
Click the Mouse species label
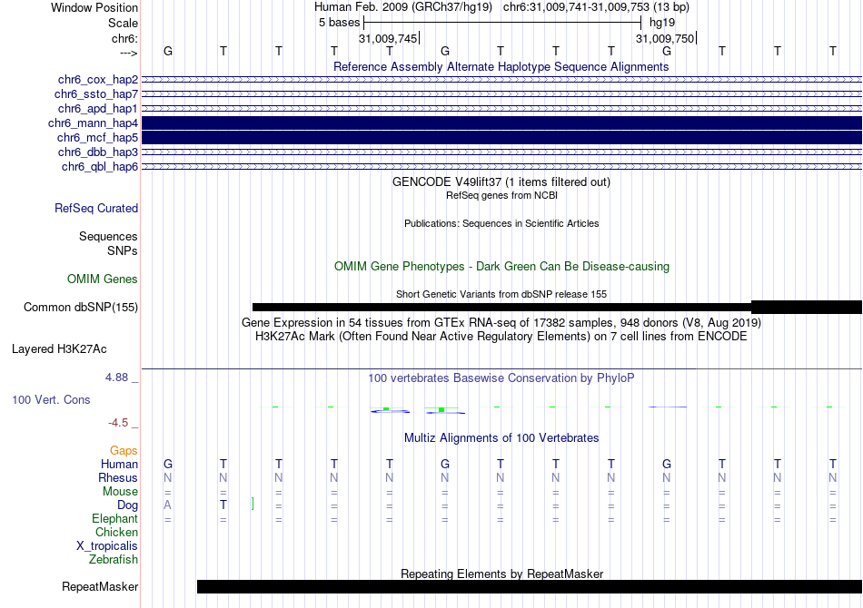120,492
